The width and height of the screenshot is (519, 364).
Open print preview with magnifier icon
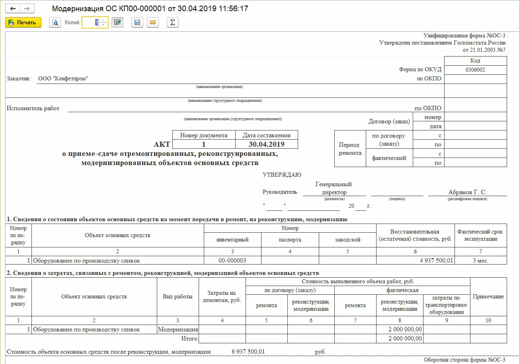55,22
